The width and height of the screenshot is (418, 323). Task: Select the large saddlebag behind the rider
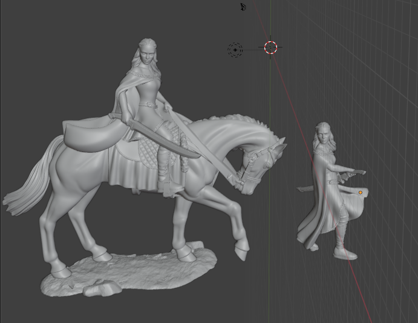[x=91, y=135]
